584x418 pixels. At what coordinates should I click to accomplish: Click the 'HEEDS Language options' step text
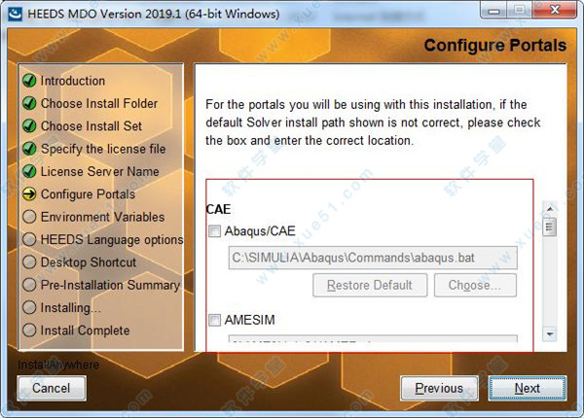coord(112,239)
